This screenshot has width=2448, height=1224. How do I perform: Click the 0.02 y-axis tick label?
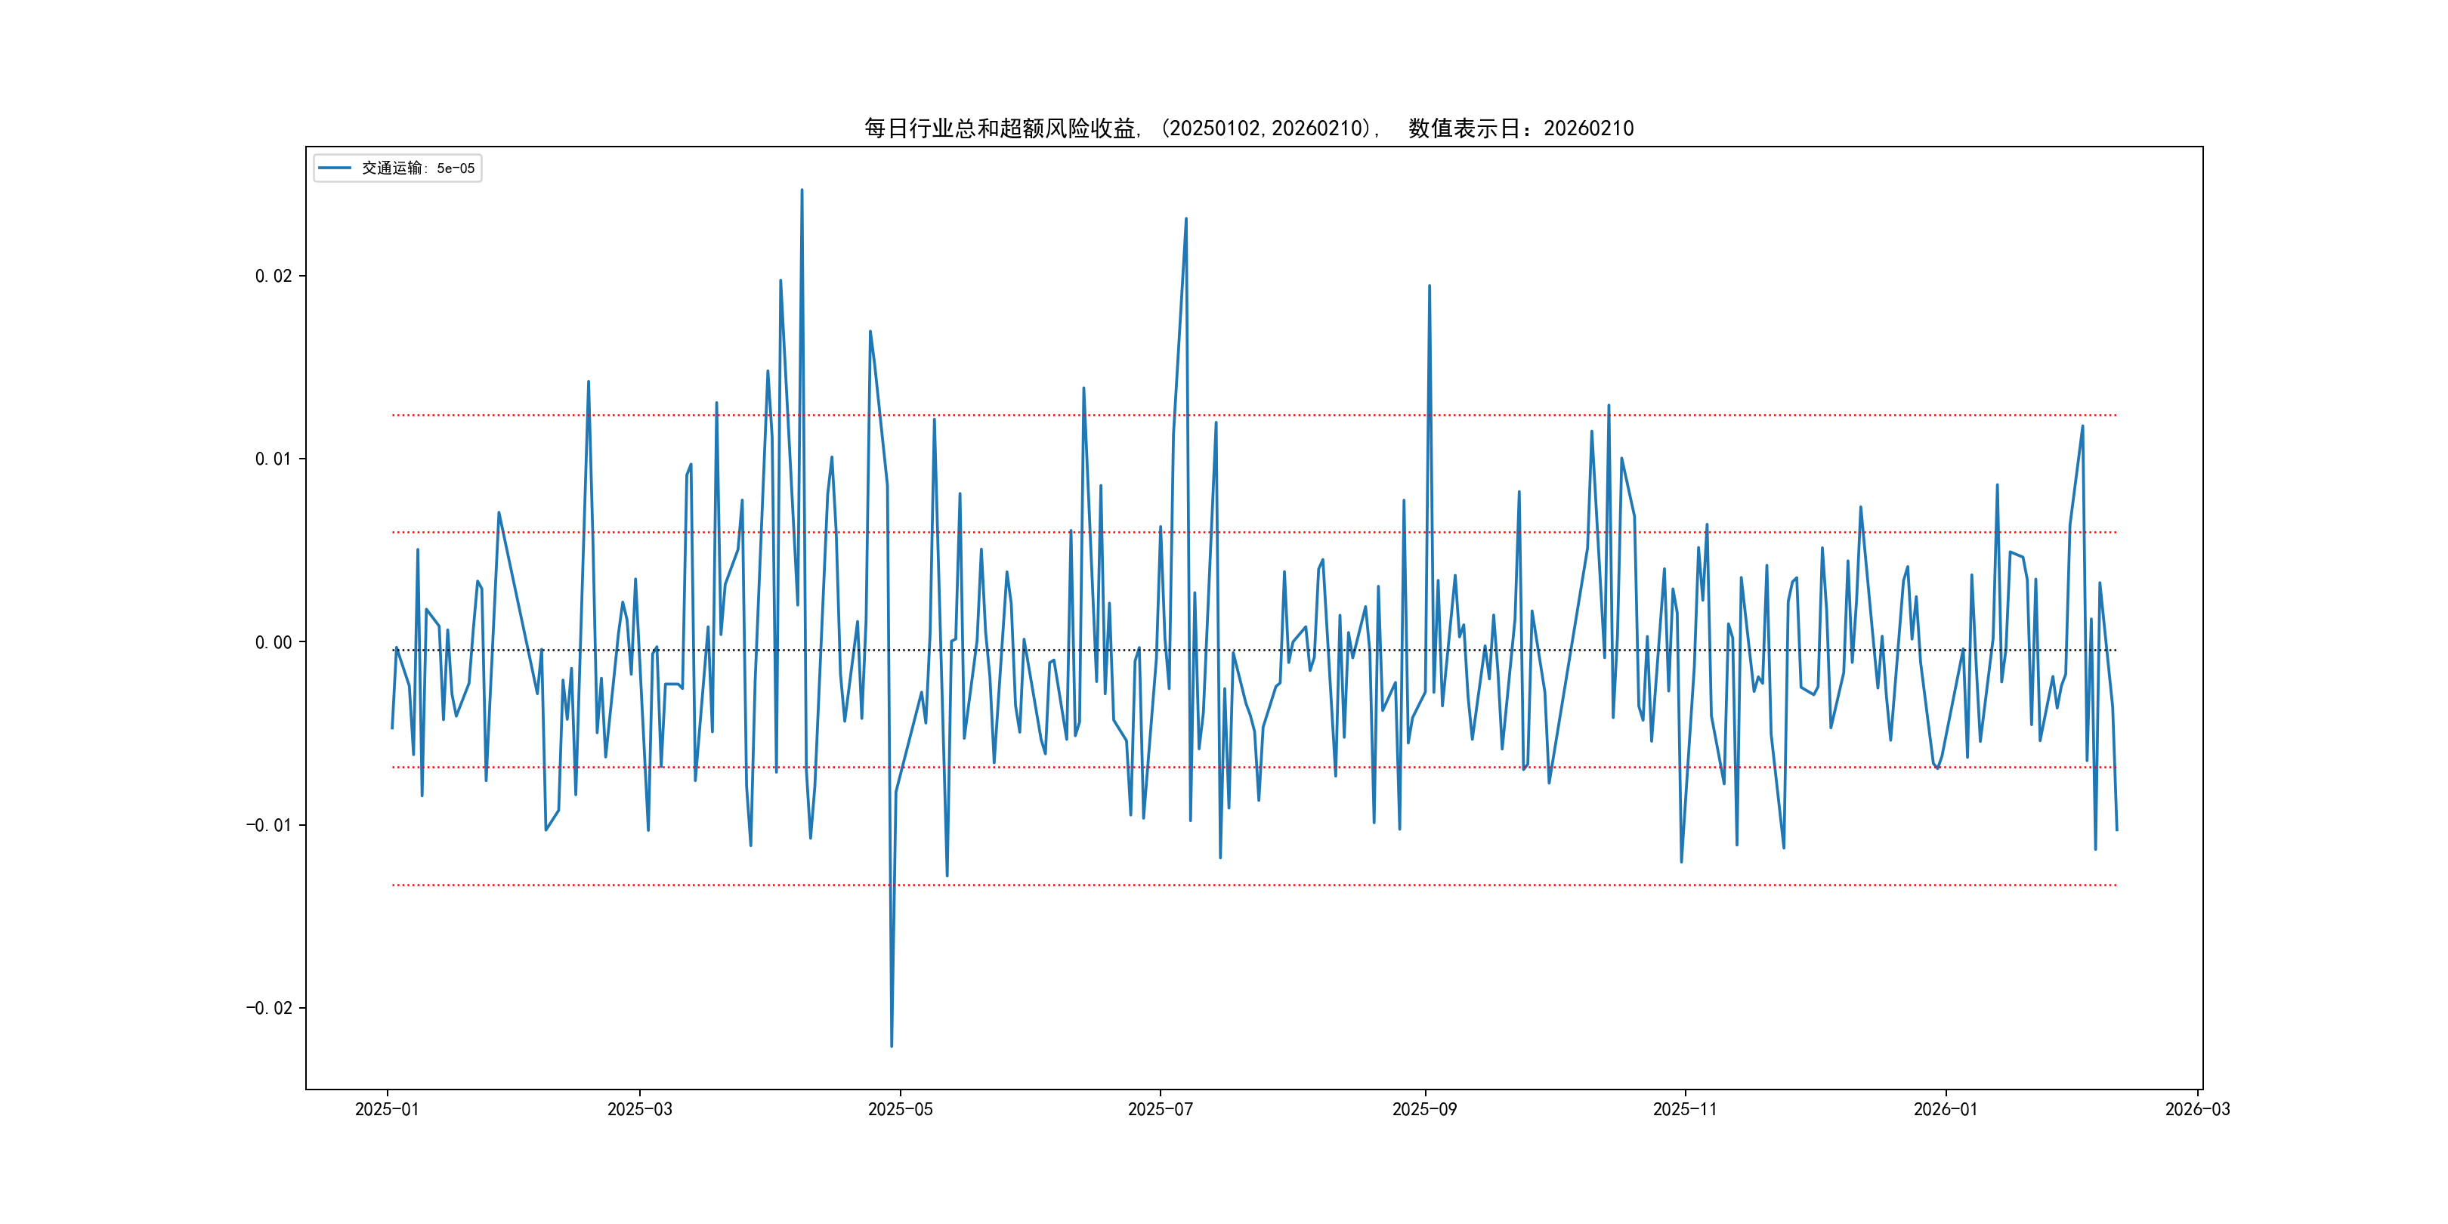point(273,277)
